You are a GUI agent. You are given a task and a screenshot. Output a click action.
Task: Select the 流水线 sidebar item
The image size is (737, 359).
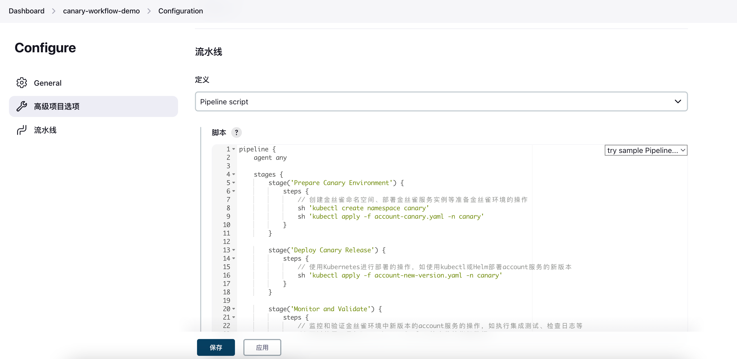45,130
